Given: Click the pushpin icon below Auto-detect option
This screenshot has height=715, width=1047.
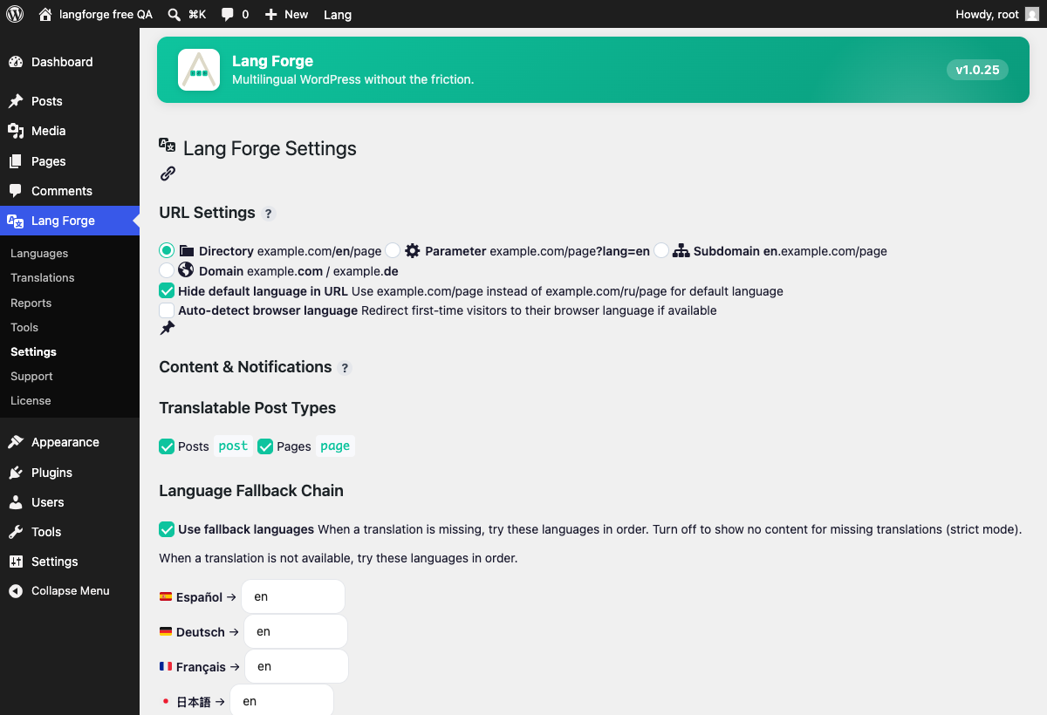Looking at the screenshot, I should pyautogui.click(x=168, y=328).
